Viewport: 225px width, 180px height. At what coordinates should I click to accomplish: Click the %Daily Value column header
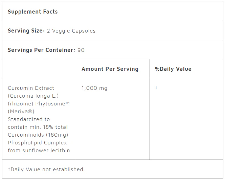[173, 69]
